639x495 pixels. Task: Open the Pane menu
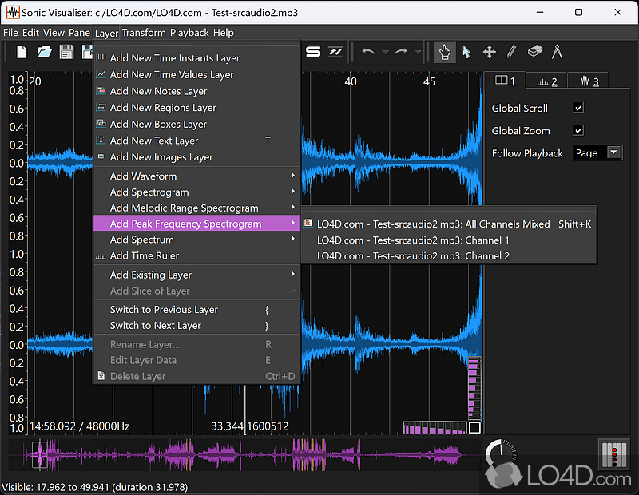tap(79, 33)
